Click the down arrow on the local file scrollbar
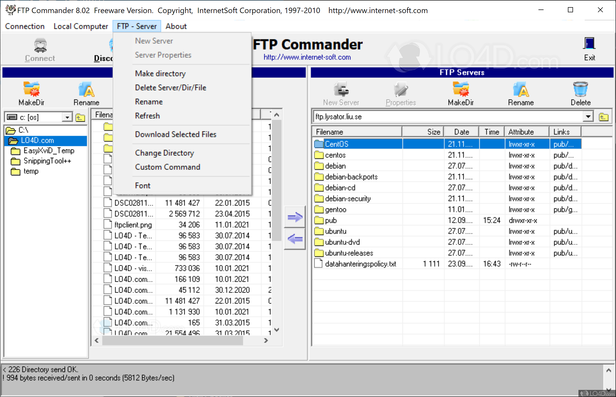The width and height of the screenshot is (616, 397). (277, 330)
